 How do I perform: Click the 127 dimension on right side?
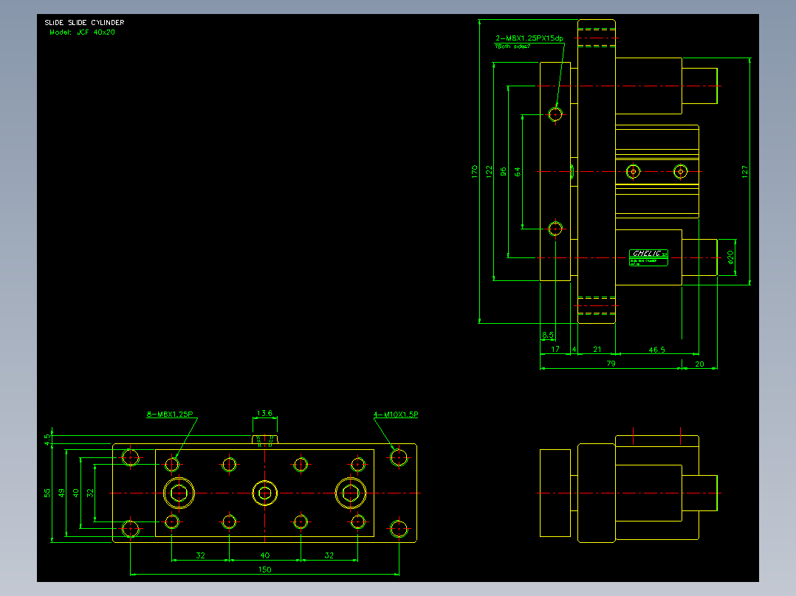[x=745, y=171]
